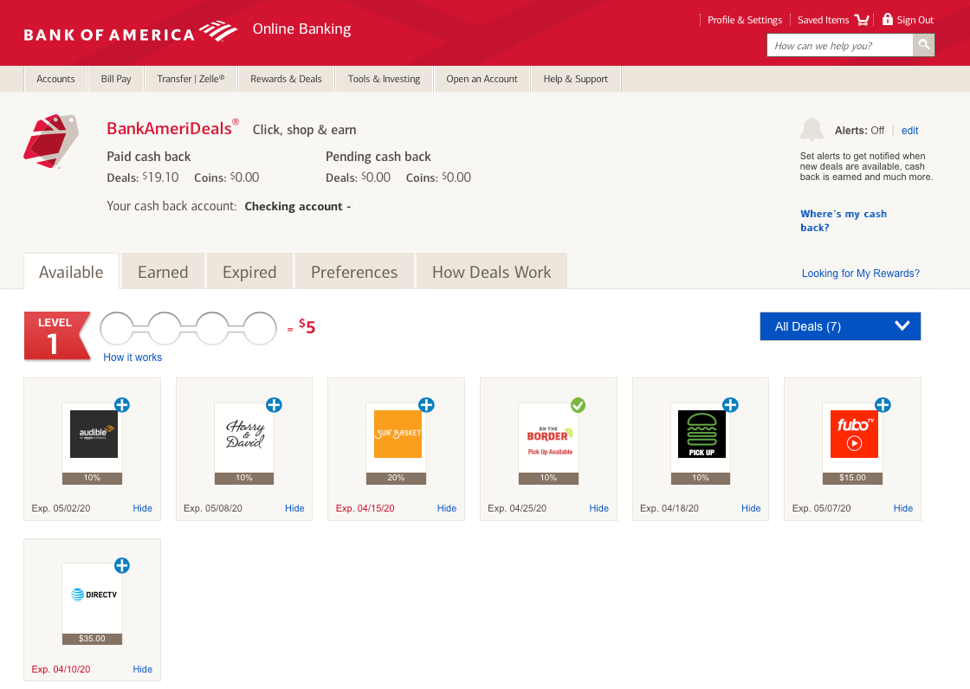Click the Sign Out lock icon
The width and height of the screenshot is (970, 689).
click(887, 19)
